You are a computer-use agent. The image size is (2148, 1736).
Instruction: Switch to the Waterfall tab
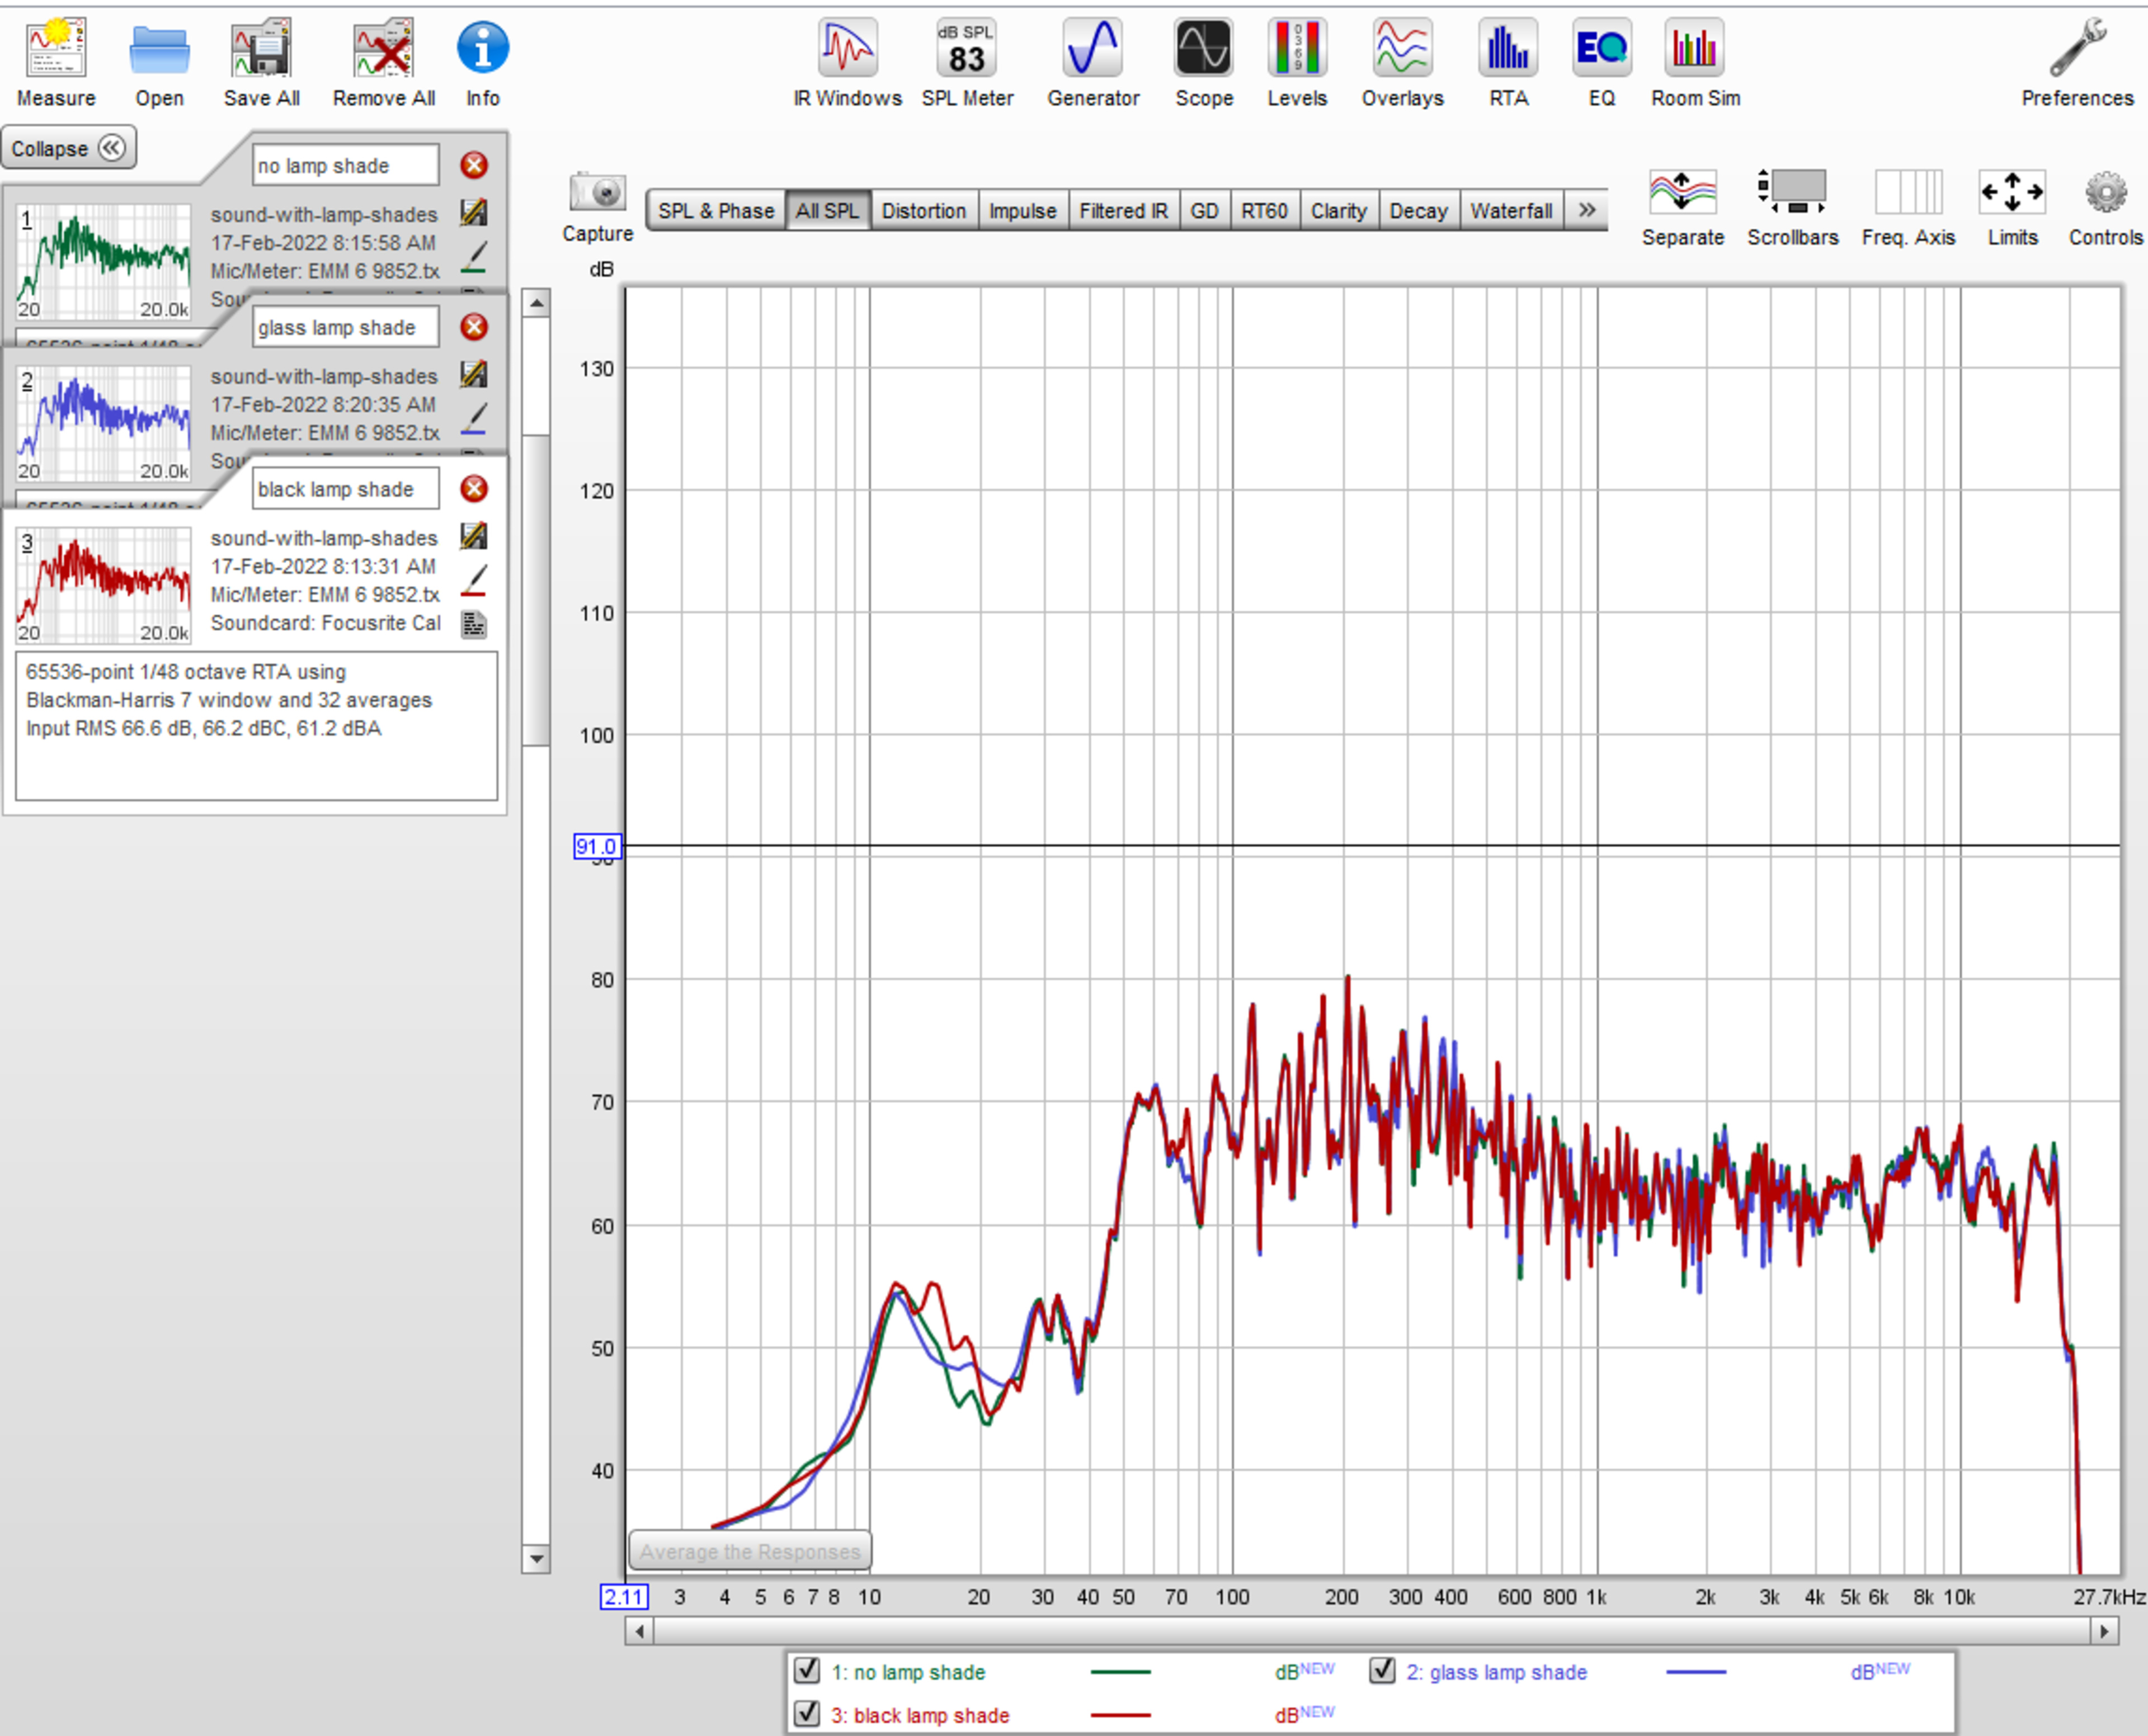click(1510, 210)
